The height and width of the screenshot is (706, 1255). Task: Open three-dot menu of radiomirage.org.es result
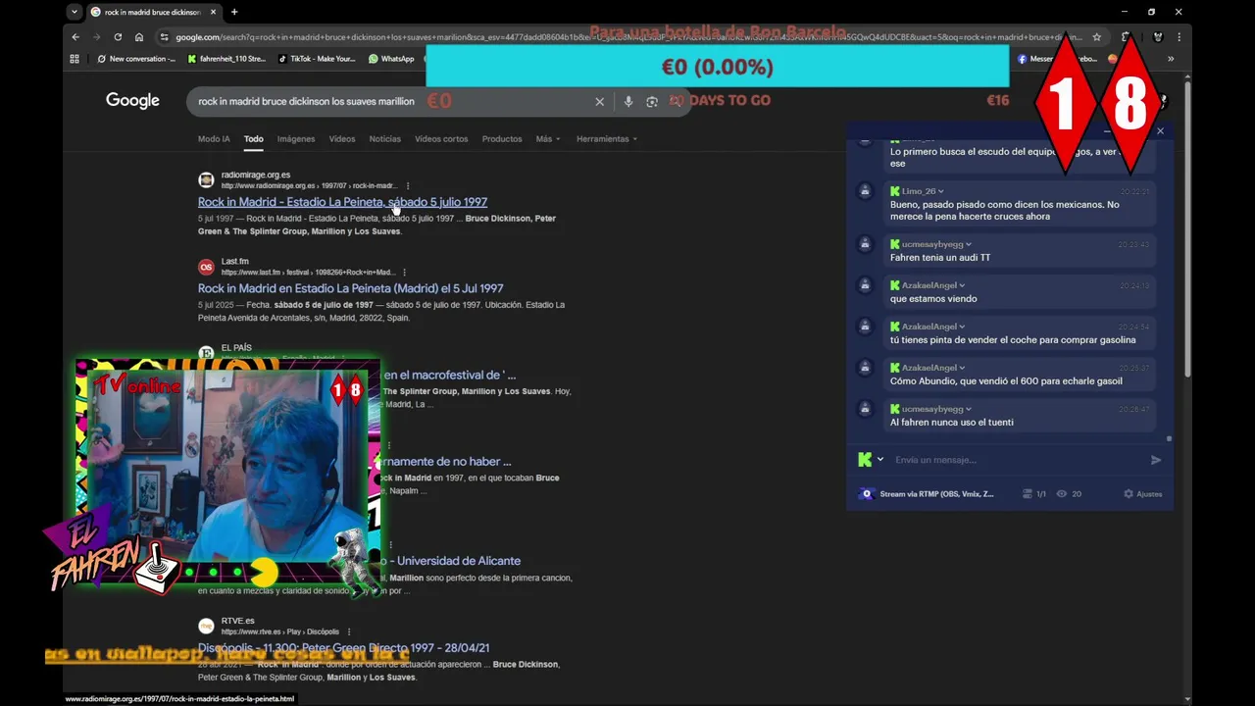(408, 185)
